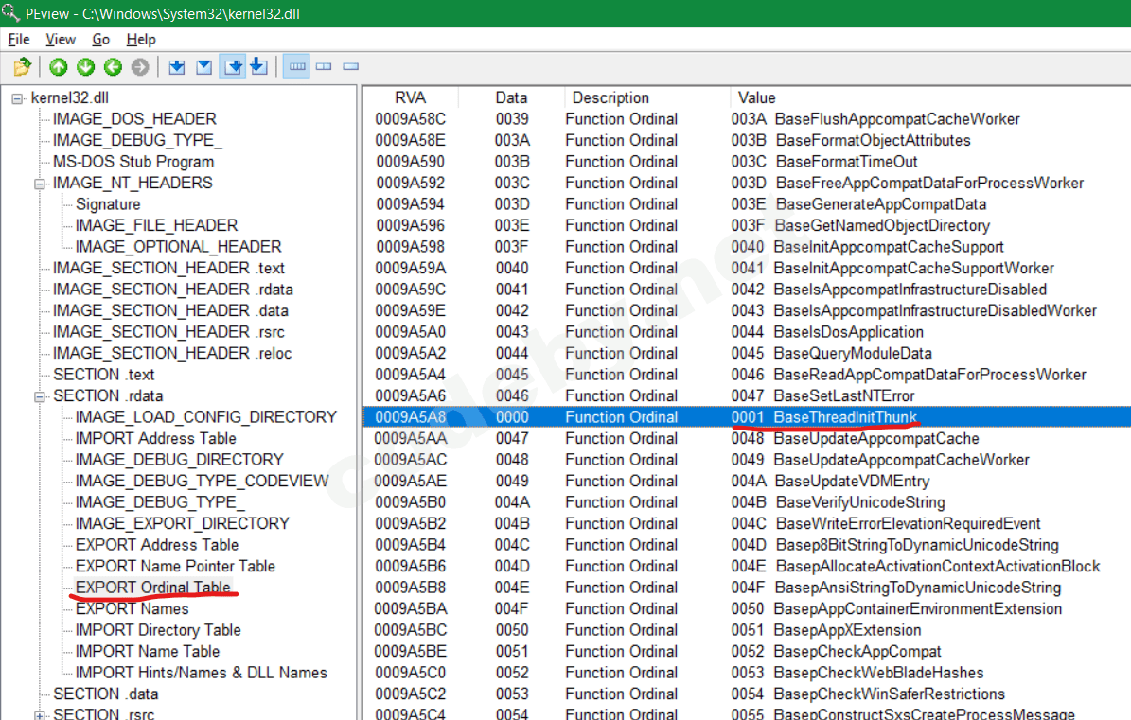Click the highlighted blue arrow view icon
1131x720 pixels.
(x=232, y=67)
